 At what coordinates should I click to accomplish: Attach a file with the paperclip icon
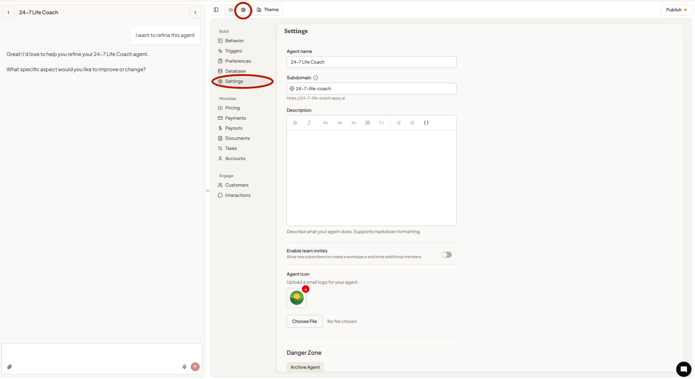point(10,367)
